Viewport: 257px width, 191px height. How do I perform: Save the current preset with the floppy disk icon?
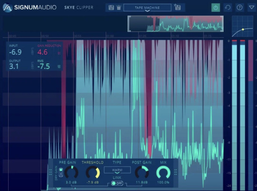111,8
